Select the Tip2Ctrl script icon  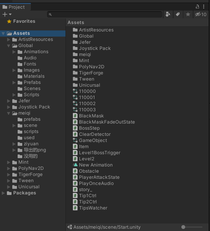click(75, 202)
